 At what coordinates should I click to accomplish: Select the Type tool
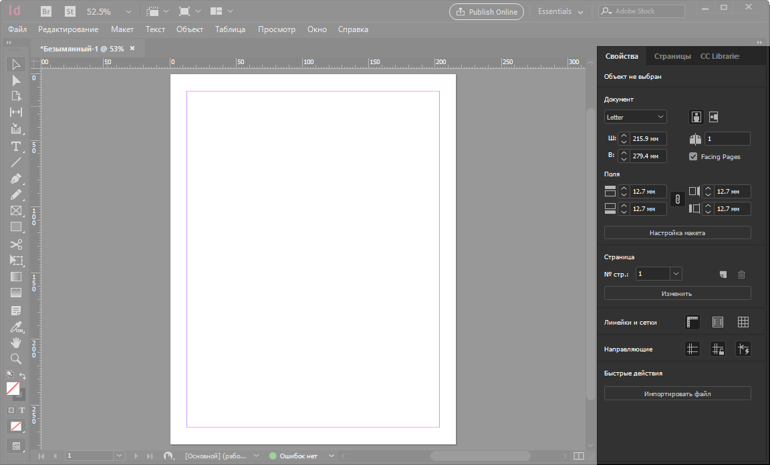[16, 146]
